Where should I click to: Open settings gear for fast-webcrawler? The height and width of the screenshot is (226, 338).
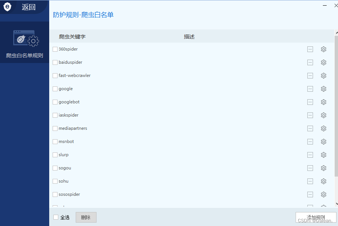pyautogui.click(x=323, y=75)
